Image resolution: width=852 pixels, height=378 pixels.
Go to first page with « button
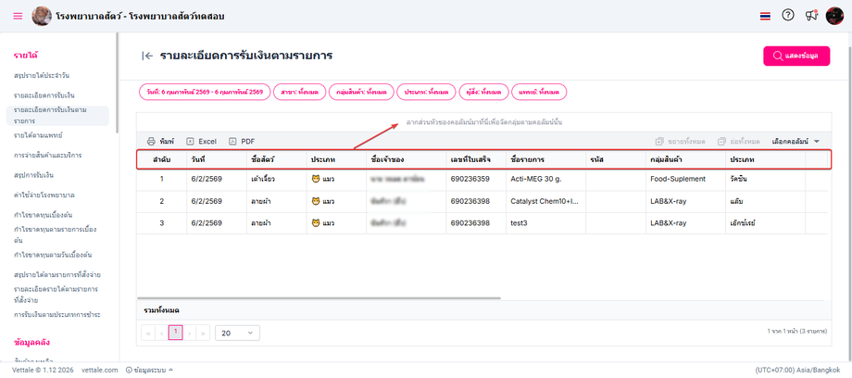tap(148, 333)
